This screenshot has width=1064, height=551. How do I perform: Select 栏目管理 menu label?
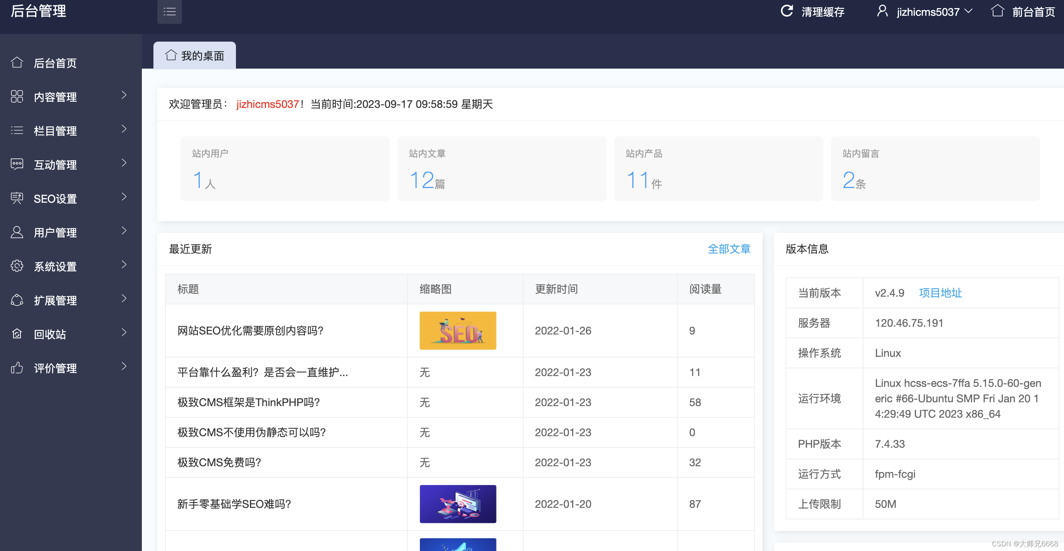point(56,131)
